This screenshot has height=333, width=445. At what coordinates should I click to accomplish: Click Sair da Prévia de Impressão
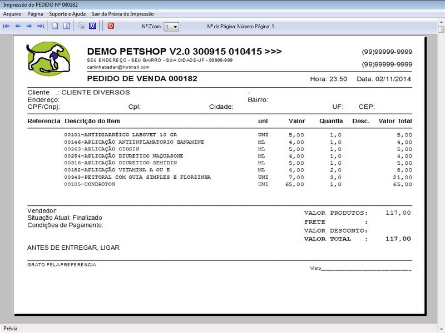pyautogui.click(x=122, y=14)
